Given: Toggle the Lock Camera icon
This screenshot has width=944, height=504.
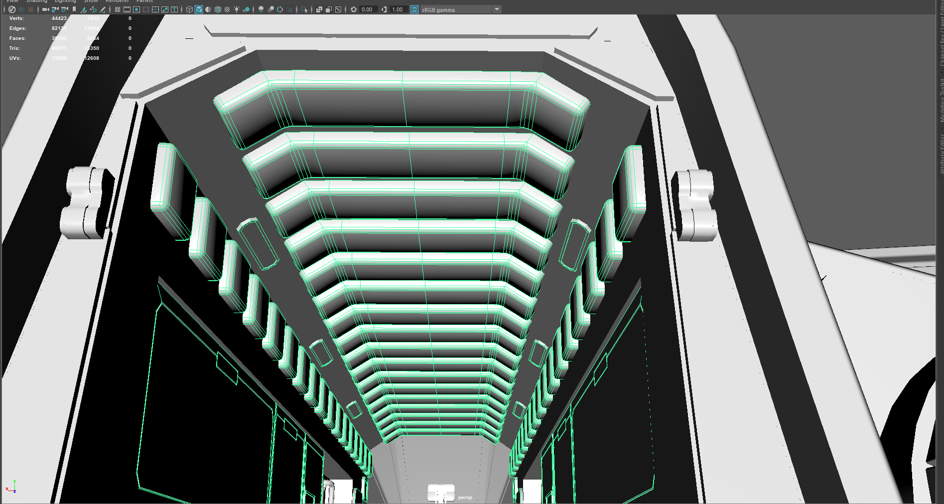Looking at the screenshot, I should (55, 9).
